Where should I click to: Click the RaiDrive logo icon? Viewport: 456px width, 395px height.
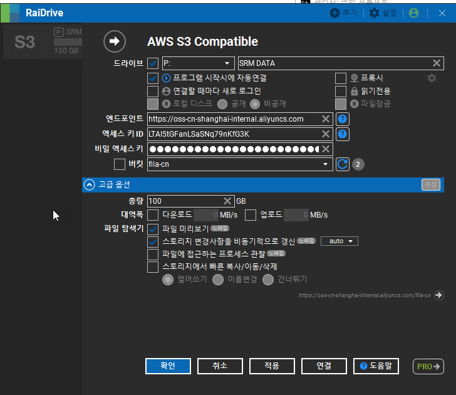coord(10,13)
